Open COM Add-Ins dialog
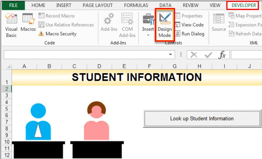The image size is (262, 159). [127, 26]
